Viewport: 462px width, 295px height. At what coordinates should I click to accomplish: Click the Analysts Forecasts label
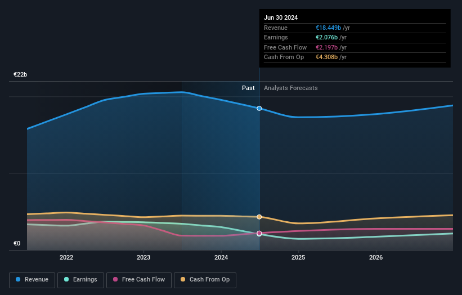pyautogui.click(x=290, y=88)
